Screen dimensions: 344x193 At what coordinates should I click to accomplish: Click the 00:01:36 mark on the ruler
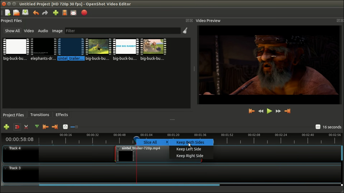[x=200, y=135]
